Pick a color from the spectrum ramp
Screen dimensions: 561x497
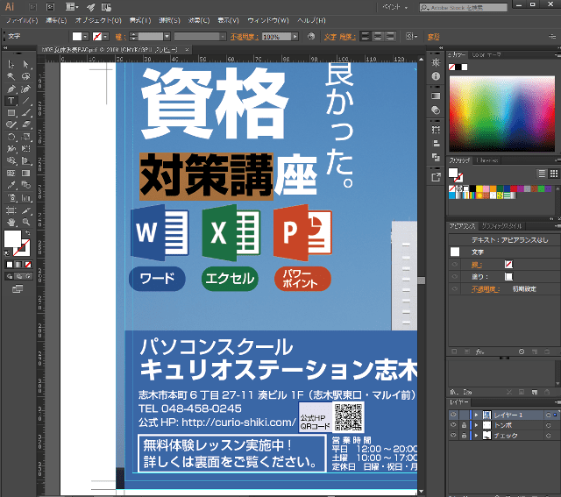coord(502,114)
